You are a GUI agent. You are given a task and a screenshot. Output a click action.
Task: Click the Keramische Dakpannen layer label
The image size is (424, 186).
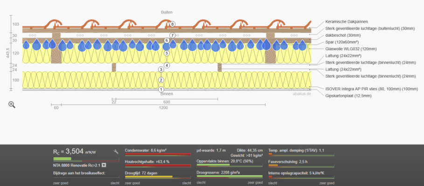click(x=347, y=22)
